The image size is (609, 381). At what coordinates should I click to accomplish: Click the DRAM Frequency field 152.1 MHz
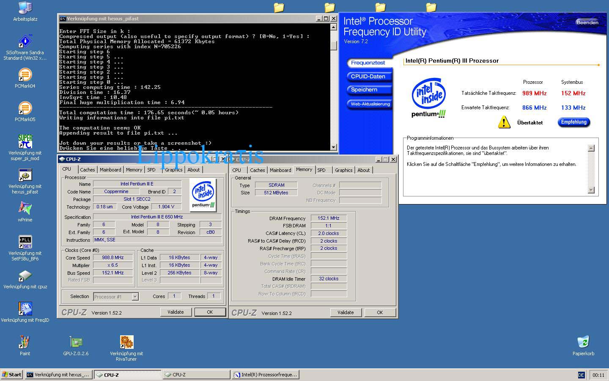pyautogui.click(x=329, y=218)
